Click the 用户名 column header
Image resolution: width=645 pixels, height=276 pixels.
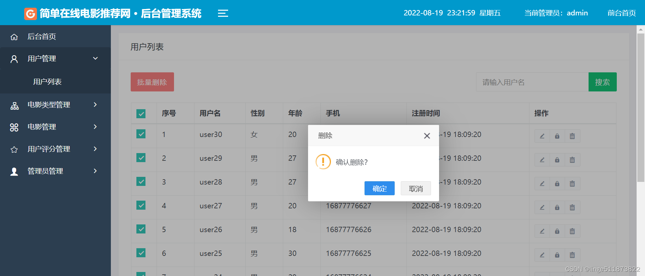point(210,113)
